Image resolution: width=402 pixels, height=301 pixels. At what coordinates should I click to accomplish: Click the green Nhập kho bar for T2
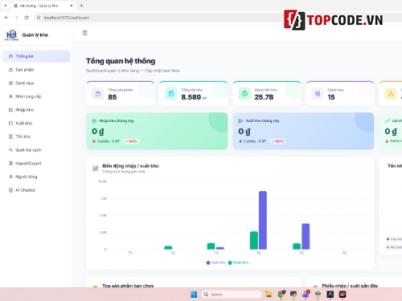tap(168, 248)
